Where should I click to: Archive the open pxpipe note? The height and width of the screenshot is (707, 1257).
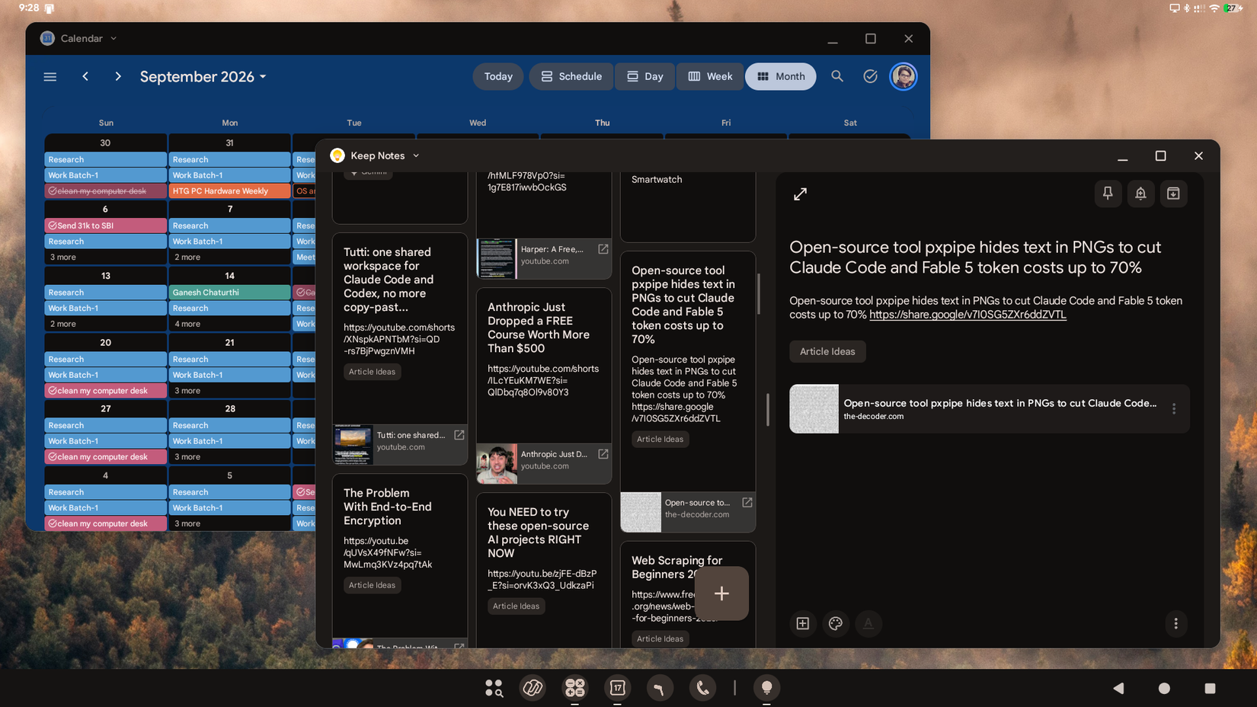click(x=1173, y=194)
